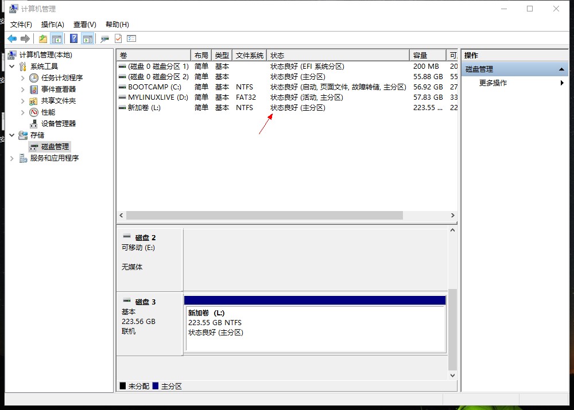Collapse the 磁盘管理 actions section arrow
Viewport: 574px width, 410px height.
pyautogui.click(x=561, y=69)
